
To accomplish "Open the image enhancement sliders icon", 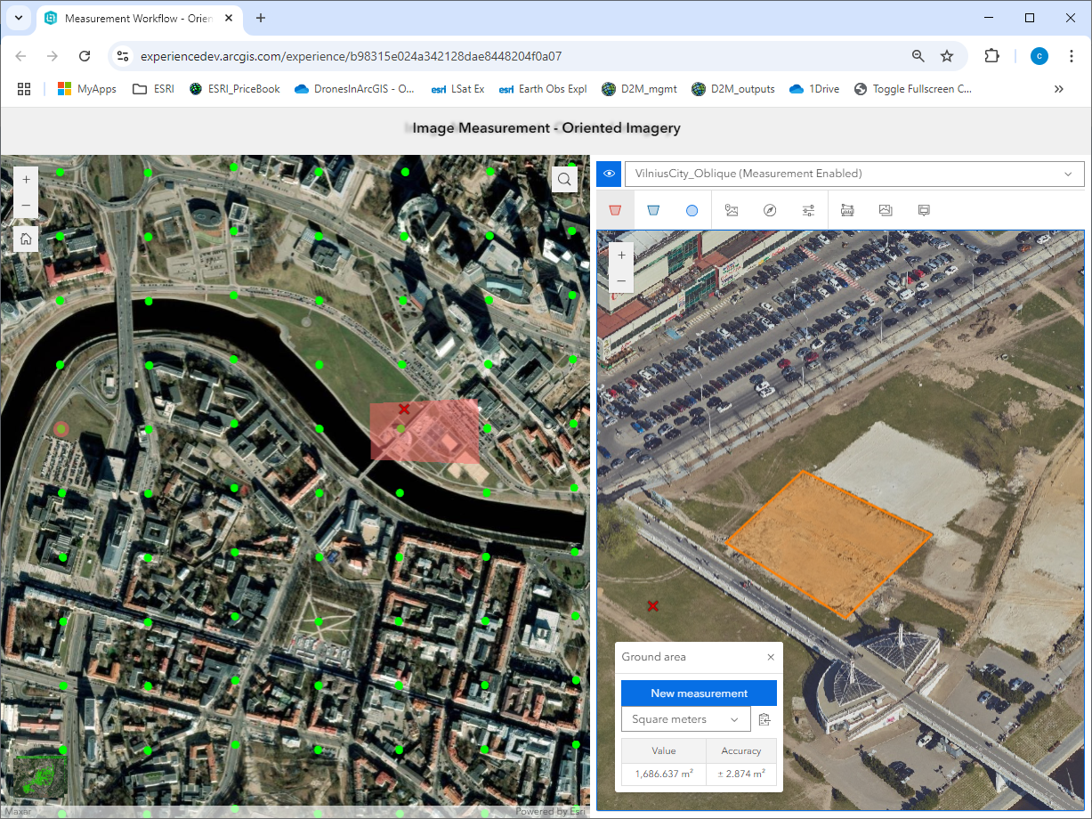I will [808, 210].
